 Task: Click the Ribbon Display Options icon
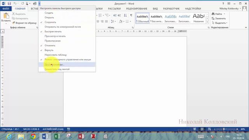(229, 3)
